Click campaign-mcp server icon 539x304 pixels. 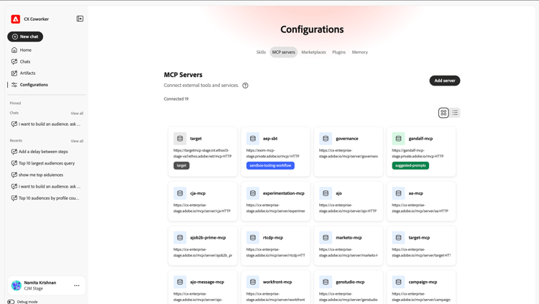pos(398,282)
